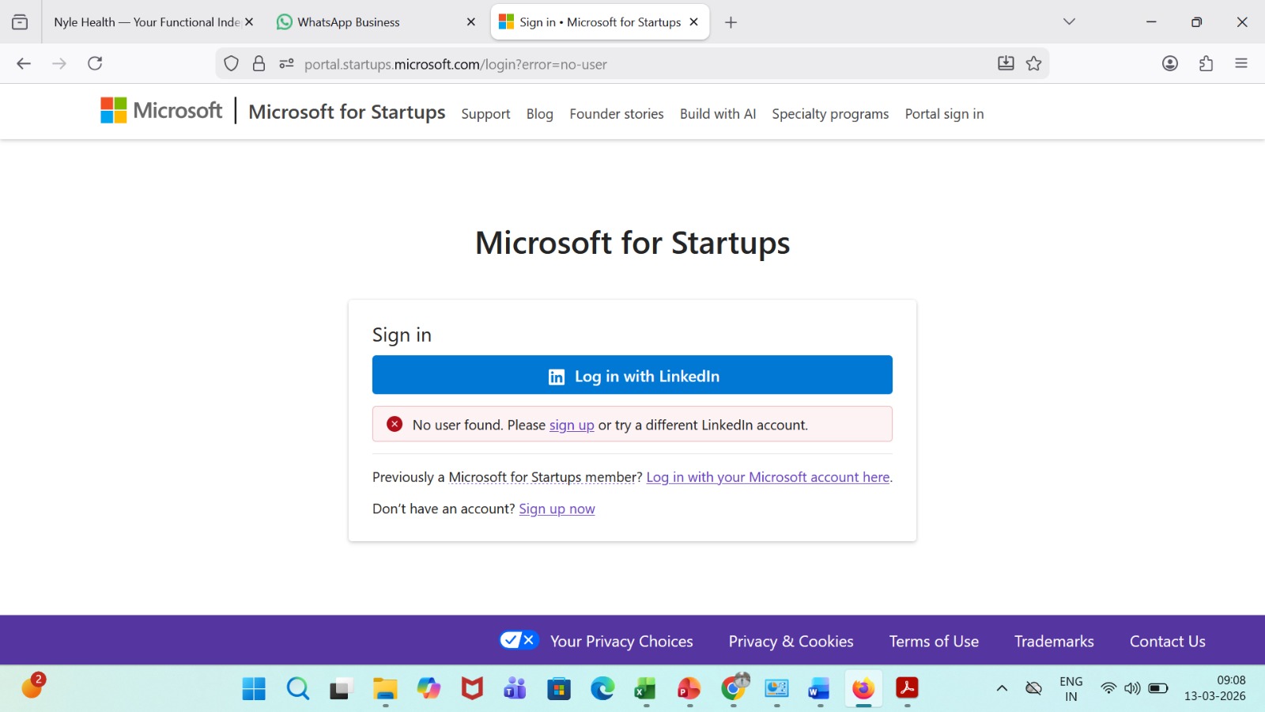The width and height of the screenshot is (1265, 712).
Task: Click the privacy choices toggle icon
Action: 519,640
